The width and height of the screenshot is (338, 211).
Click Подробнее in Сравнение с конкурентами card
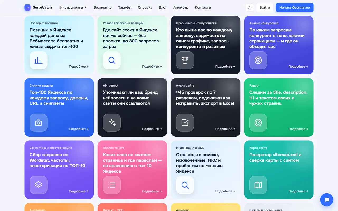[225, 66]
